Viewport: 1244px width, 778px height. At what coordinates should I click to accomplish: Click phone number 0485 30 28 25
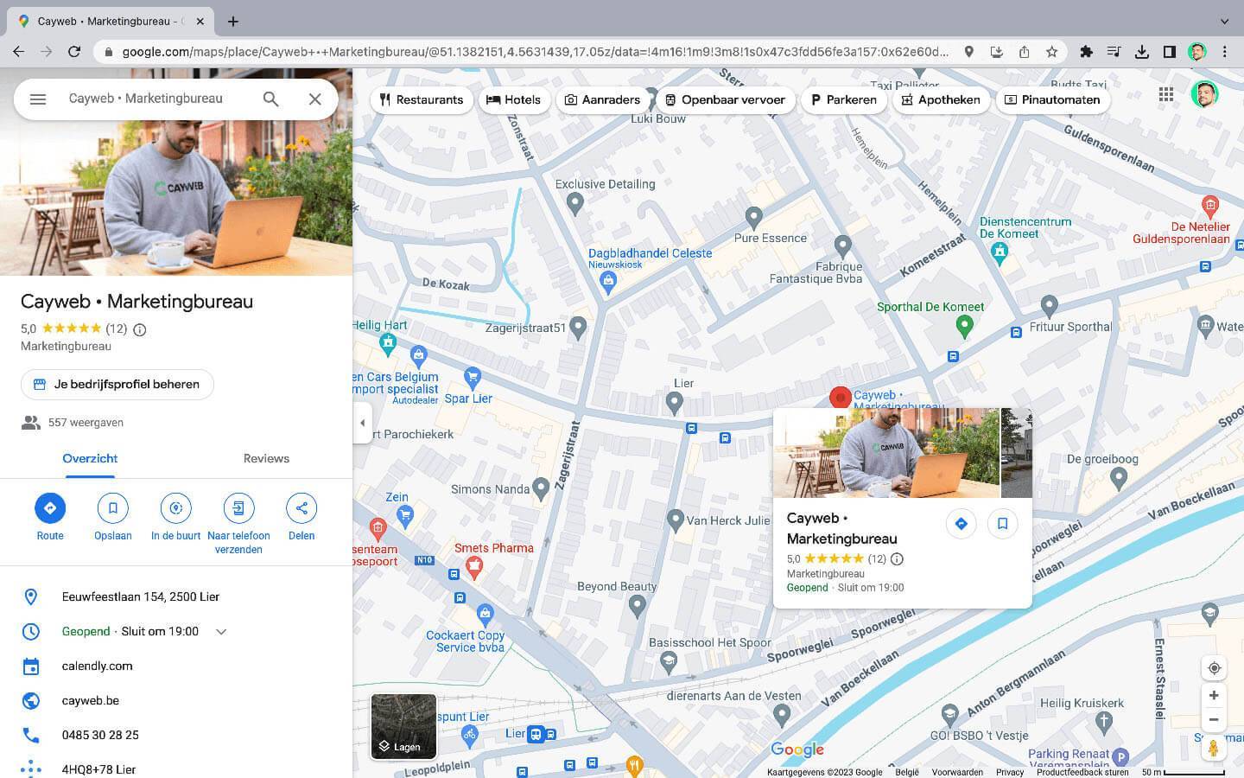(100, 736)
